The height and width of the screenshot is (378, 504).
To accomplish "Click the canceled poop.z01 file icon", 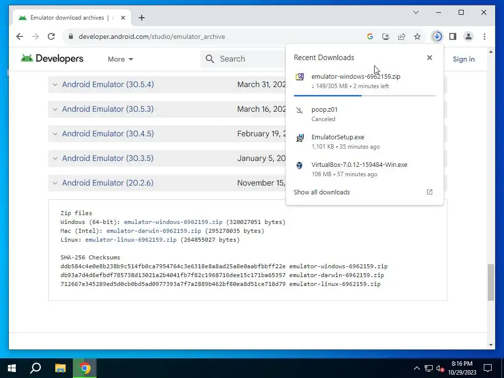I will 300,111.
